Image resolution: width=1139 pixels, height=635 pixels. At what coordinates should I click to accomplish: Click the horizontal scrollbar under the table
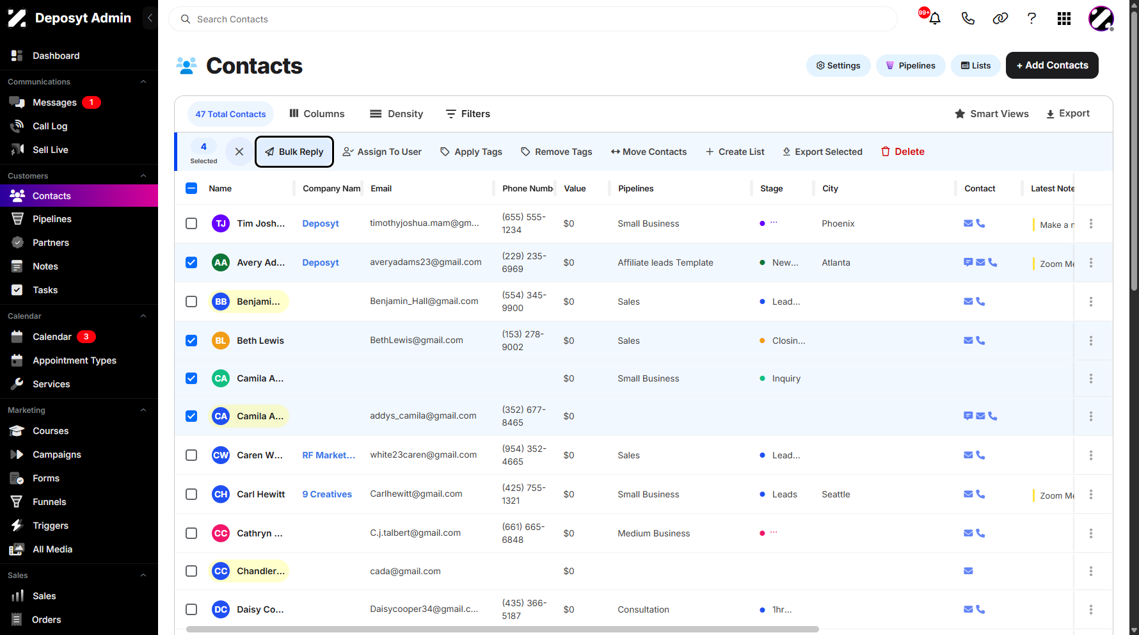(502, 629)
